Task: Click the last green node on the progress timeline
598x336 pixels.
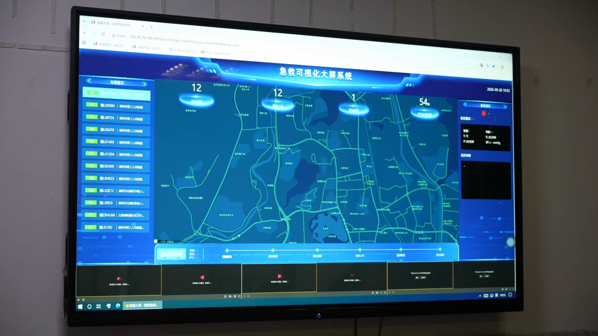Action: click(440, 249)
